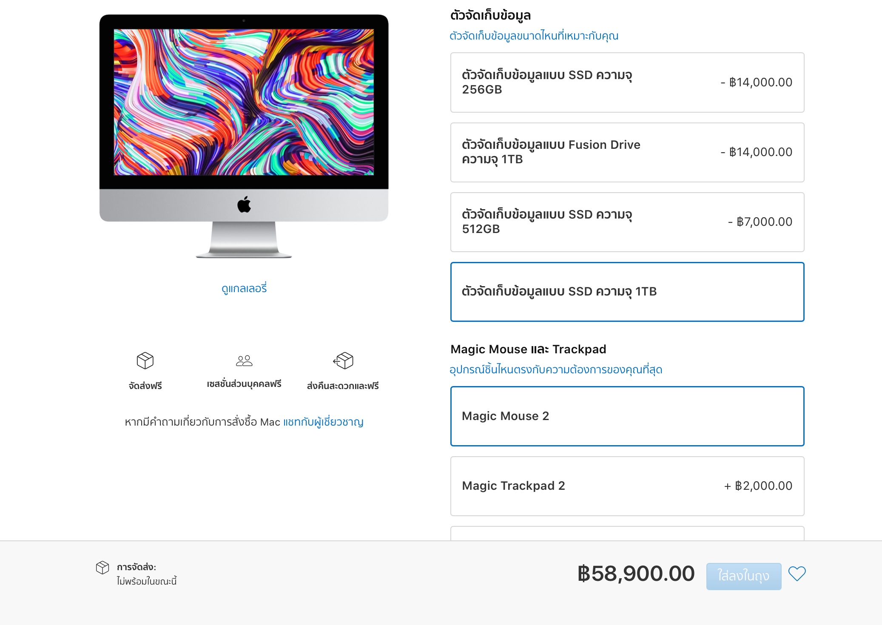
Task: Click the Apple logo on the iMac
Action: click(x=244, y=205)
